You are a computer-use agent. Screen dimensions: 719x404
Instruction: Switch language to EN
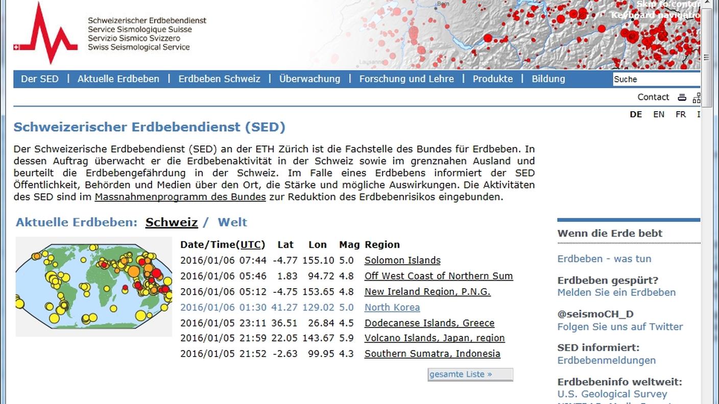click(x=659, y=114)
